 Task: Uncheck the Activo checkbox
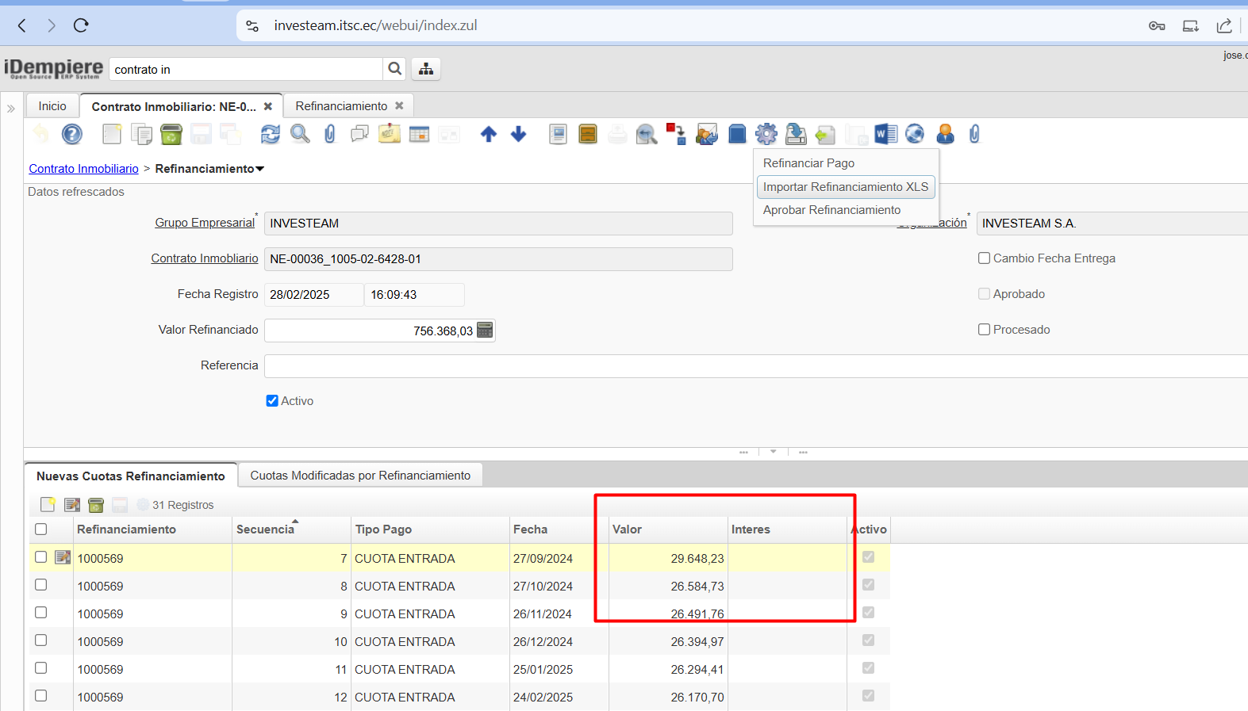272,401
